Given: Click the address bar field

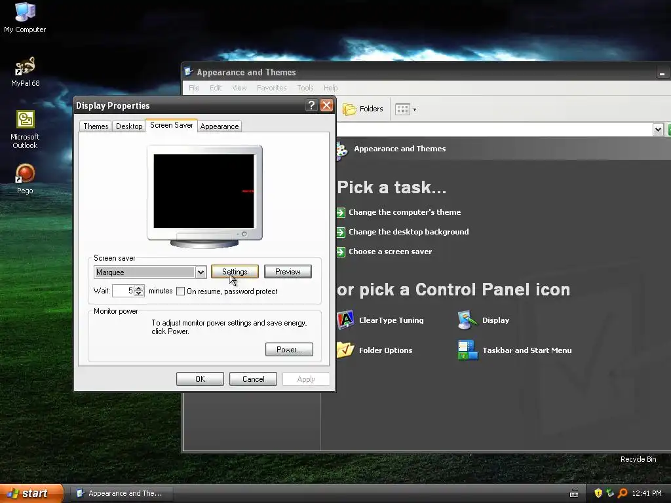Looking at the screenshot, I should point(494,129).
